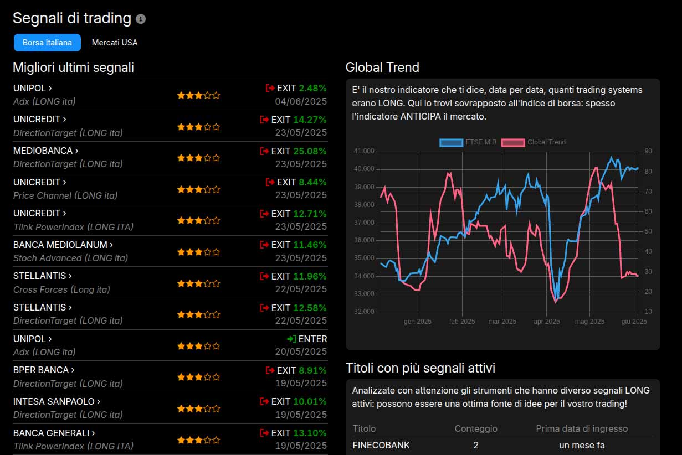Switch to the Borsa Italiana tab
This screenshot has height=455, width=682.
(47, 43)
